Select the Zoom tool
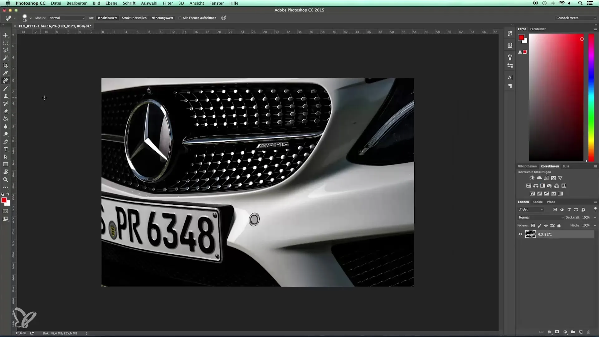The image size is (599, 337). coord(6,180)
